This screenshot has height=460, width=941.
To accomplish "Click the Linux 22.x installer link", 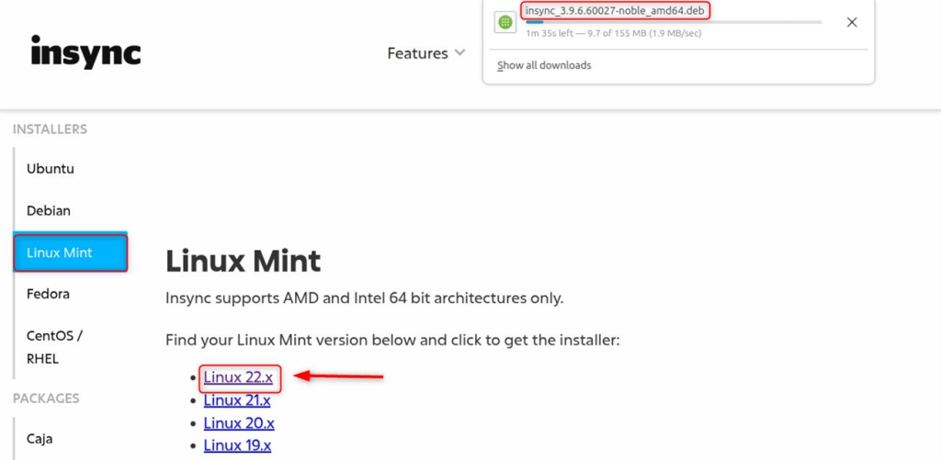I will click(x=239, y=376).
